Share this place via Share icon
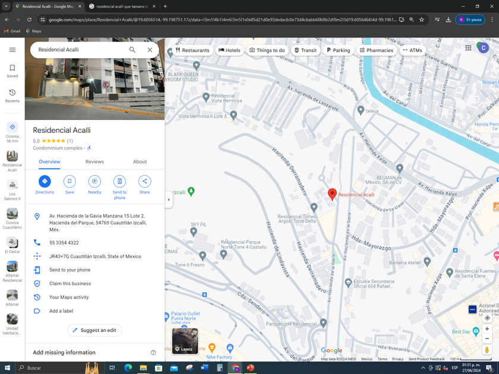Screen dimensions: 499x374 point(144,182)
